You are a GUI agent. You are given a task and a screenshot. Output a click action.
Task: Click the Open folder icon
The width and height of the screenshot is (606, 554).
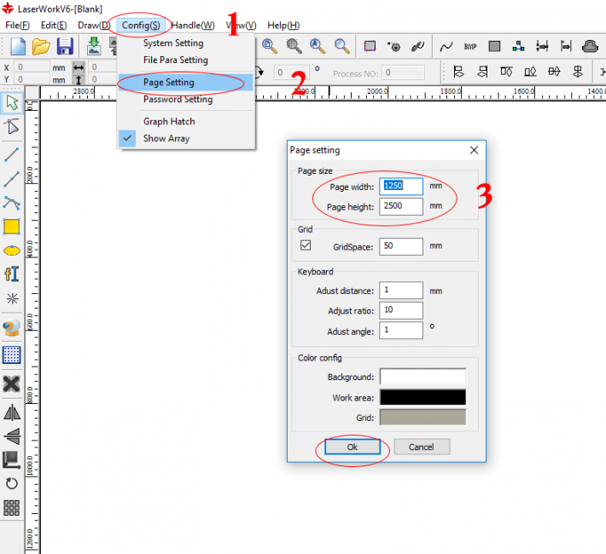click(x=40, y=46)
